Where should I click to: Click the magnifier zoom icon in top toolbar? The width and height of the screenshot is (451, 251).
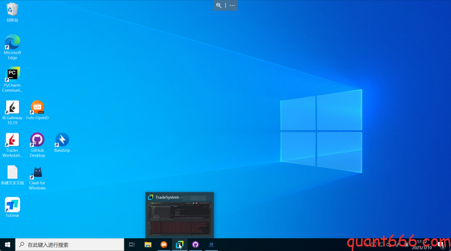point(219,5)
